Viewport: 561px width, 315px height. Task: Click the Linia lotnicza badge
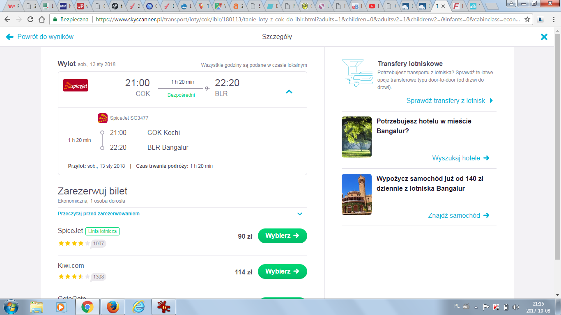point(103,231)
